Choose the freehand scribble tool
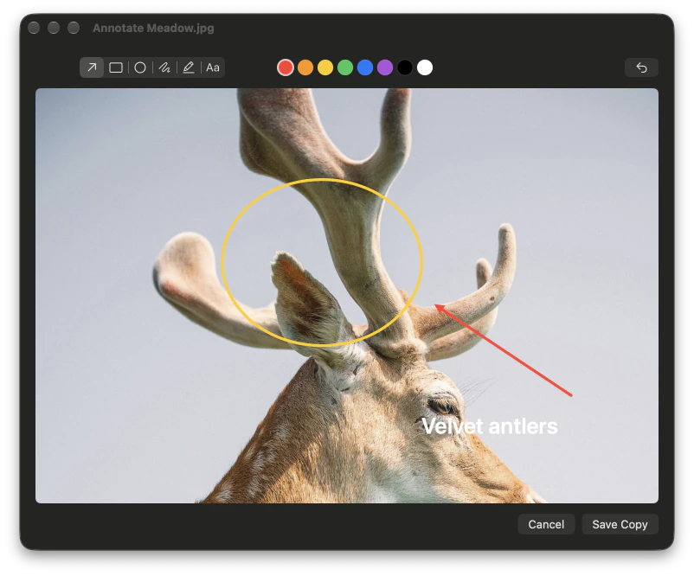694x576 pixels. [x=164, y=67]
